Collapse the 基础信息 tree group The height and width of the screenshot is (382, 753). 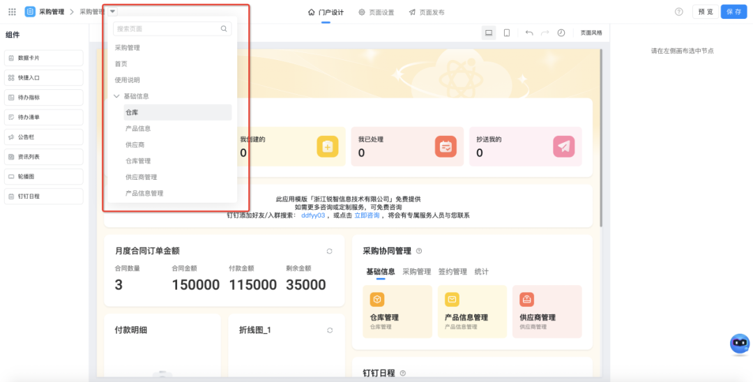pyautogui.click(x=116, y=96)
